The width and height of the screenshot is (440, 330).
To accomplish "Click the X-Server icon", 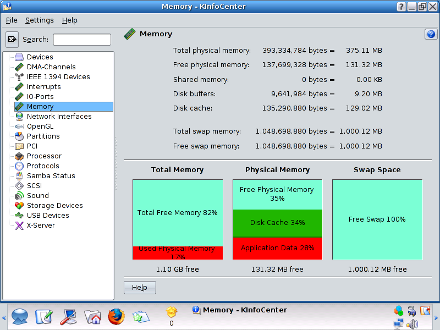I will coord(19,226).
